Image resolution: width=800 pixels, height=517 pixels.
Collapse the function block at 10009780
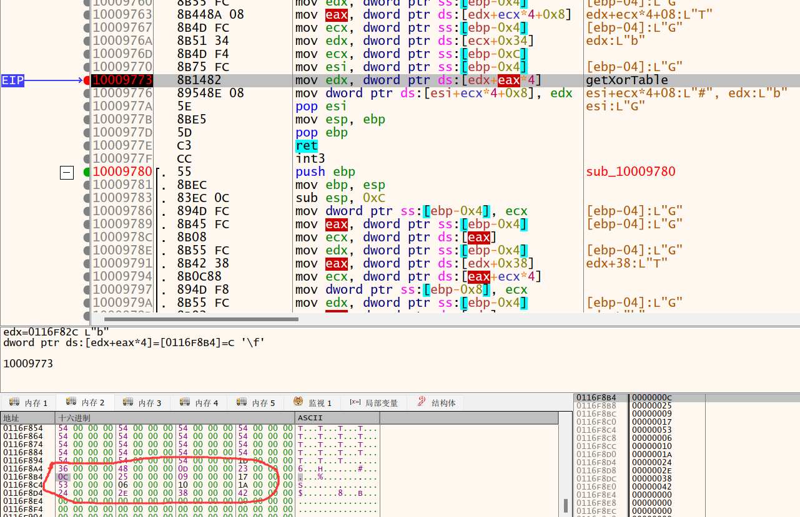67,173
